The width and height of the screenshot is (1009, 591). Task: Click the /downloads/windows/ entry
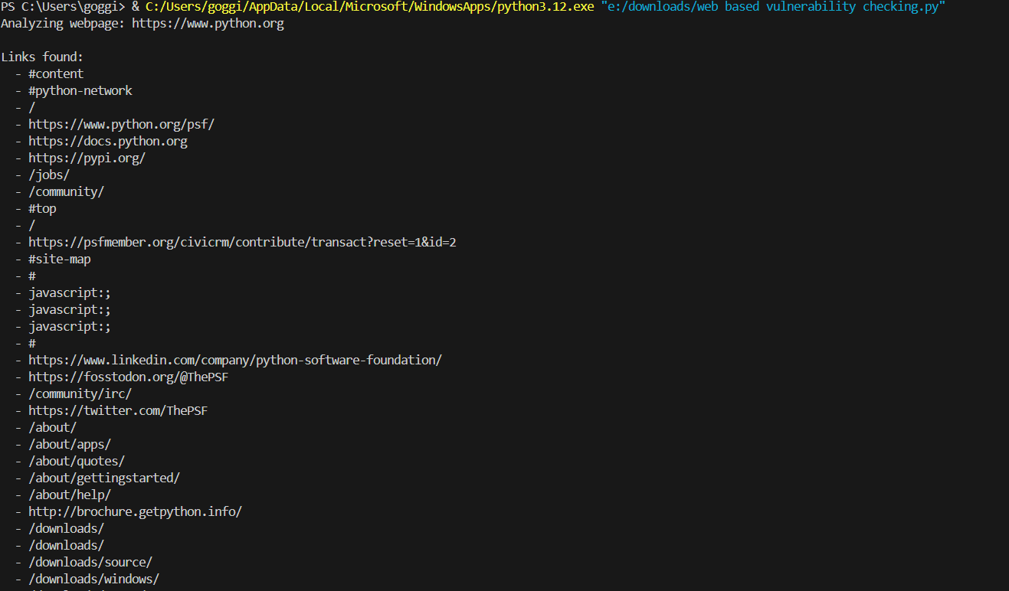[x=93, y=579]
